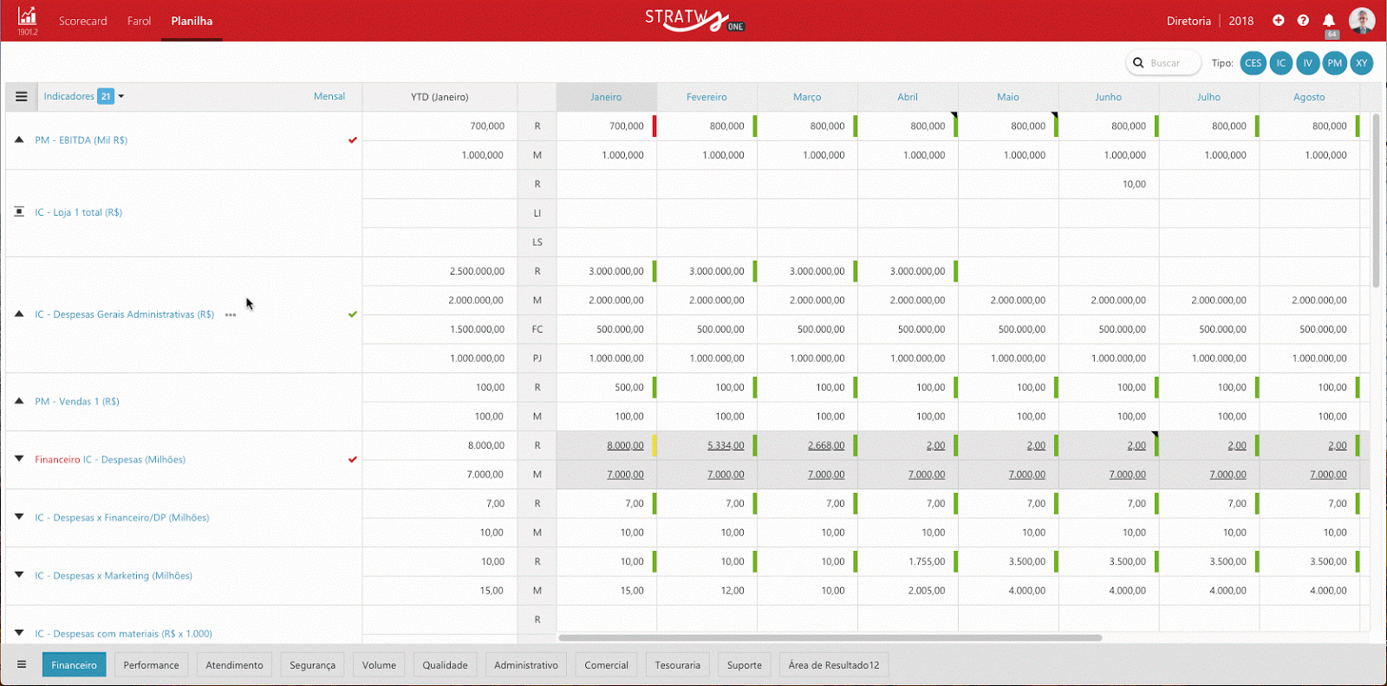This screenshot has width=1387, height=686.
Task: Open the help question mark icon
Action: point(1303,21)
